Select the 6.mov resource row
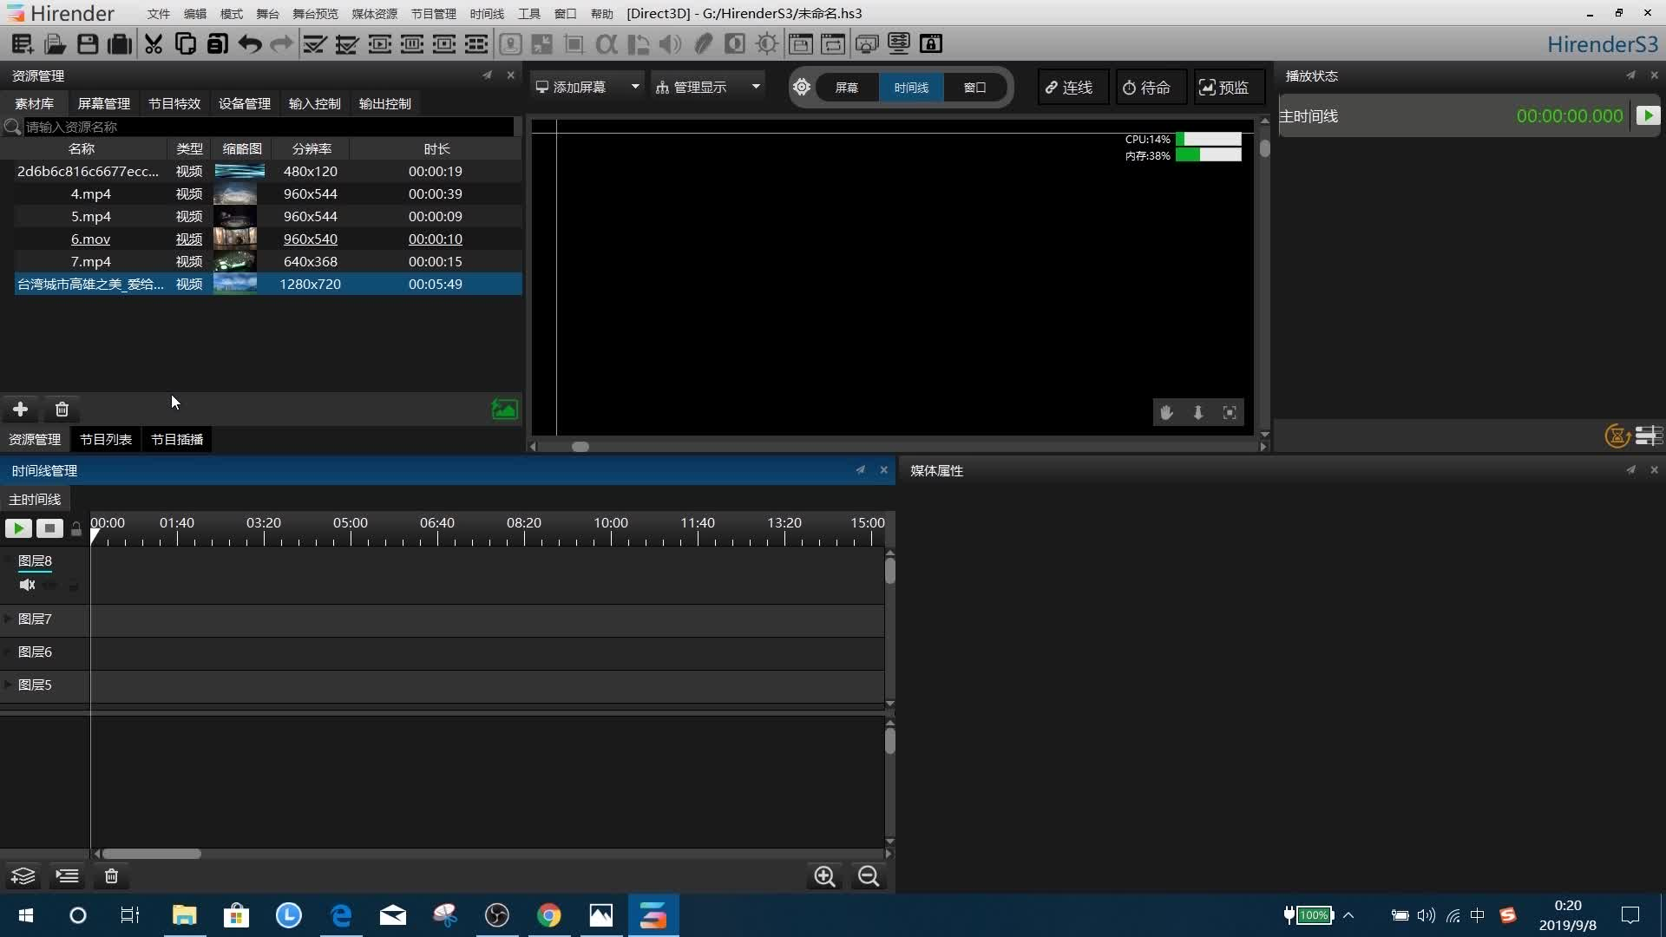 267,239
